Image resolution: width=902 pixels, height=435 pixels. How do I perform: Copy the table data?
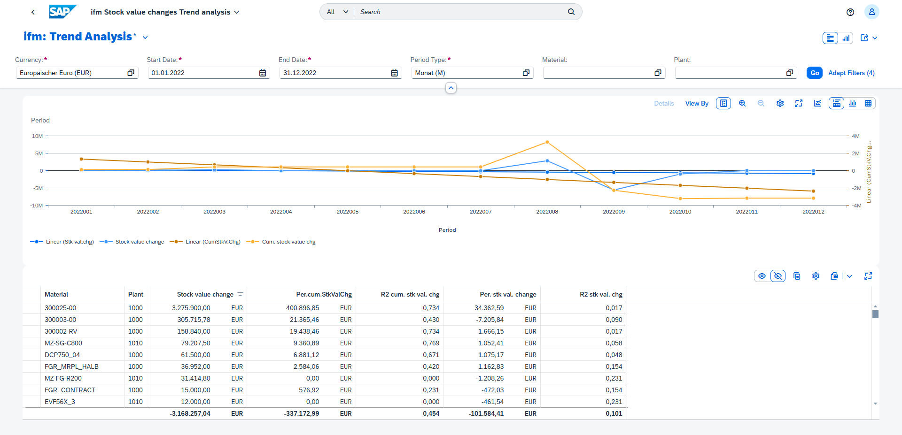797,276
